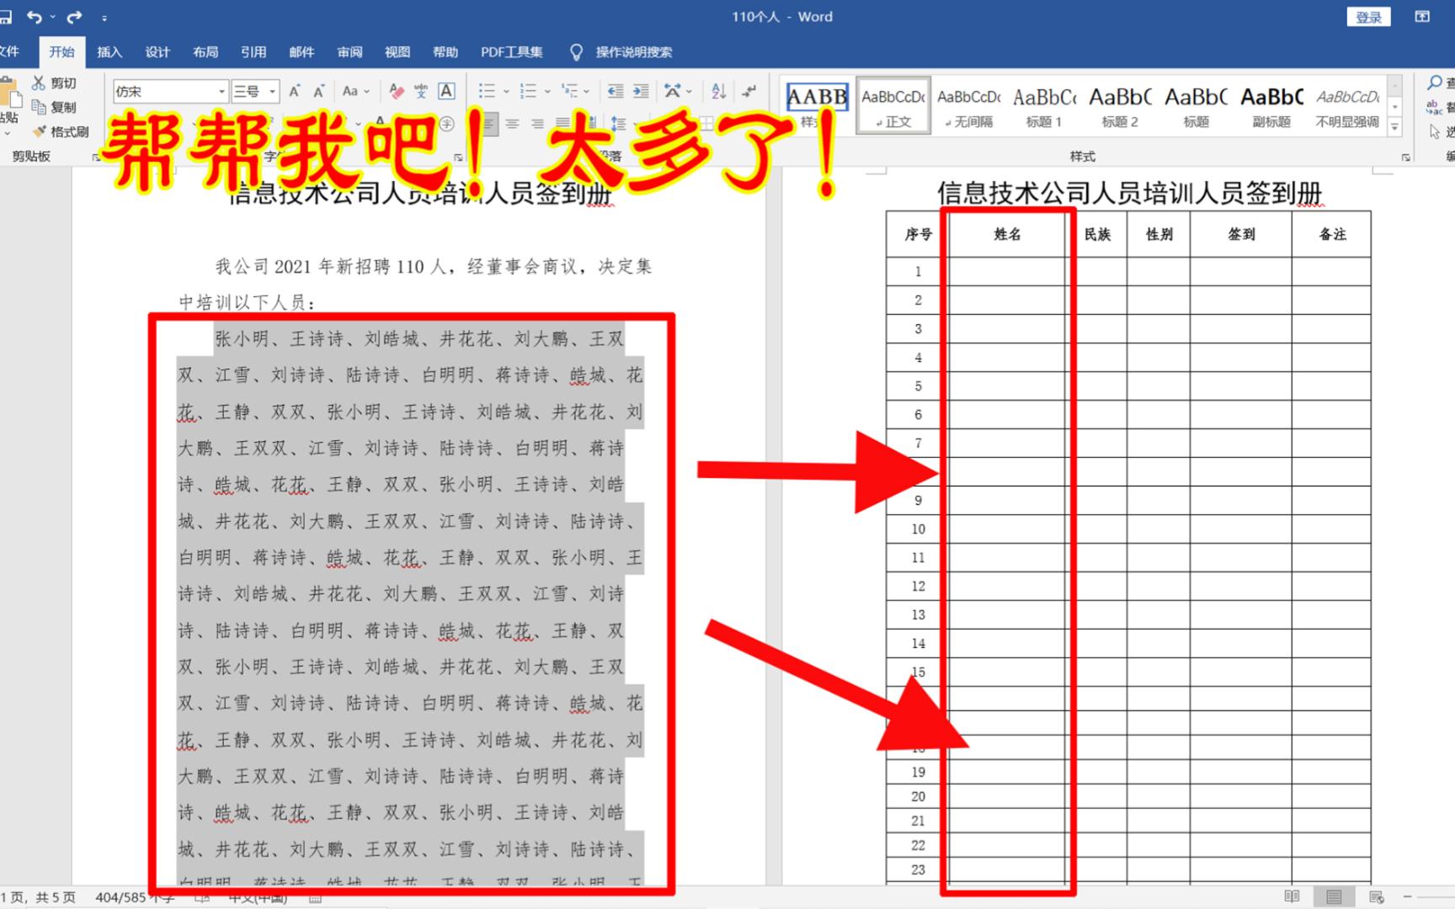This screenshot has height=909, width=1455.
Task: Click the Redo arrow in title bar
Action: [74, 17]
